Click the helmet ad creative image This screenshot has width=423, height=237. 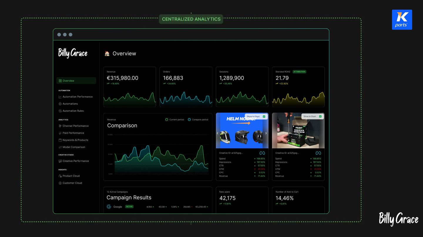tap(242, 130)
